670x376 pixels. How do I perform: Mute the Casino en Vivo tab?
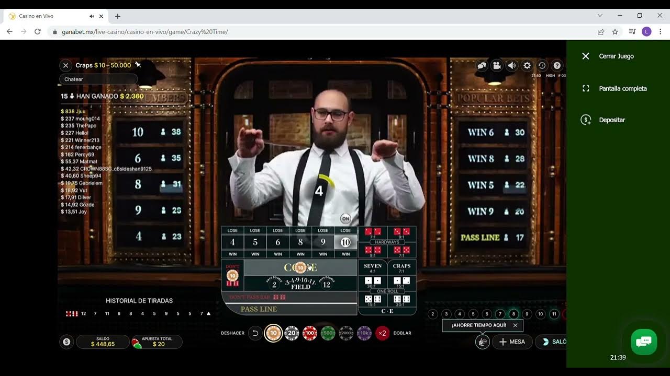click(92, 16)
